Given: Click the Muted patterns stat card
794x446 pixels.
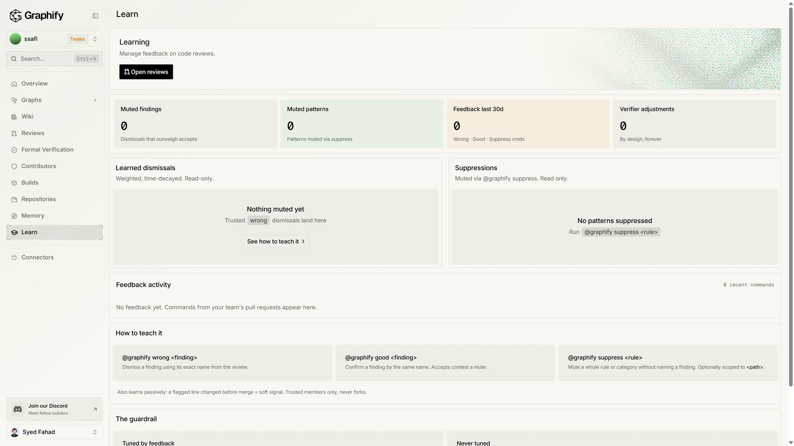Looking at the screenshot, I should click(x=362, y=124).
